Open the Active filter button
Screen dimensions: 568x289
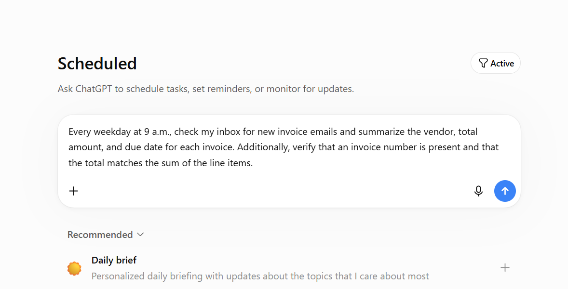496,63
